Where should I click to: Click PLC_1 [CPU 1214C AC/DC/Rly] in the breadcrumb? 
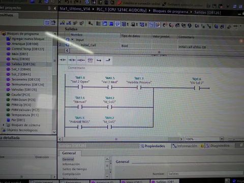pos(121,10)
